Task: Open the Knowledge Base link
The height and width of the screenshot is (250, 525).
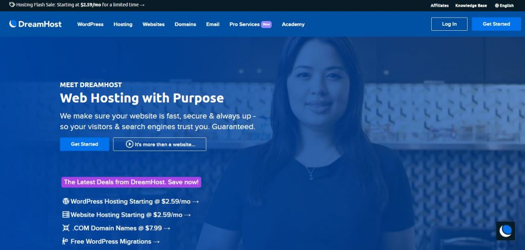Action: click(471, 6)
